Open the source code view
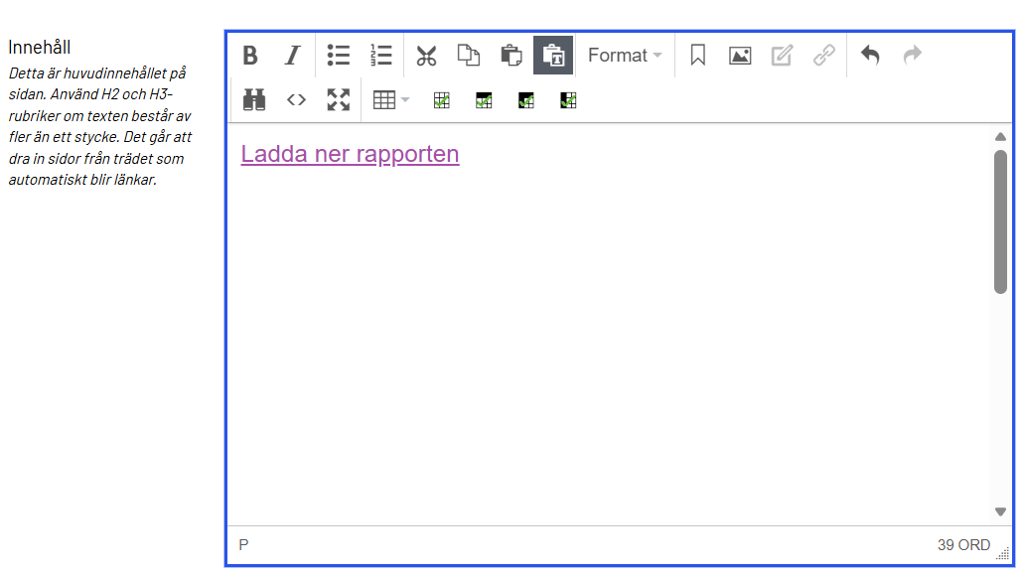The width and height of the screenshot is (1023, 575). (x=296, y=99)
